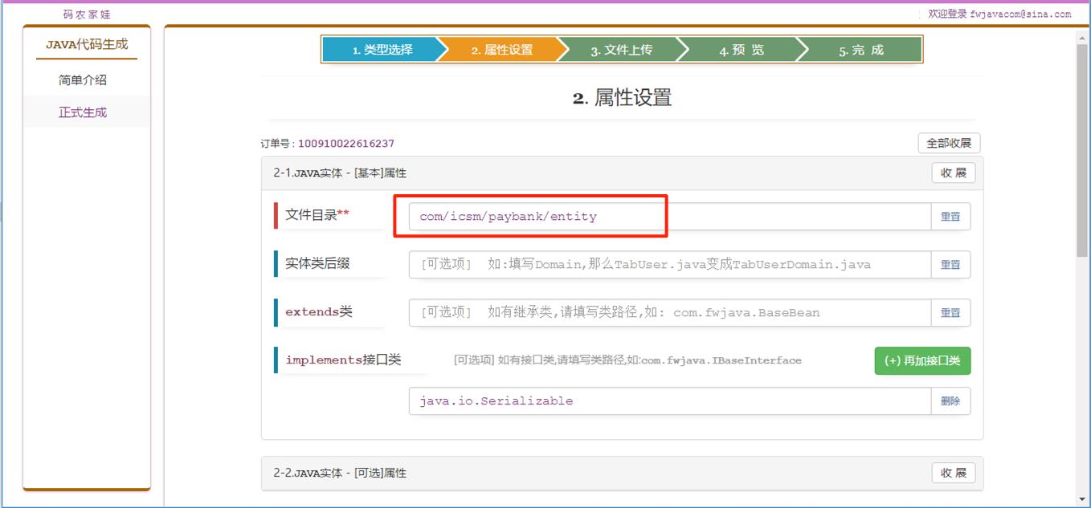Collapse the 2-1 JAVA实体 基本属性 panel
The width and height of the screenshot is (1091, 508).
(953, 173)
